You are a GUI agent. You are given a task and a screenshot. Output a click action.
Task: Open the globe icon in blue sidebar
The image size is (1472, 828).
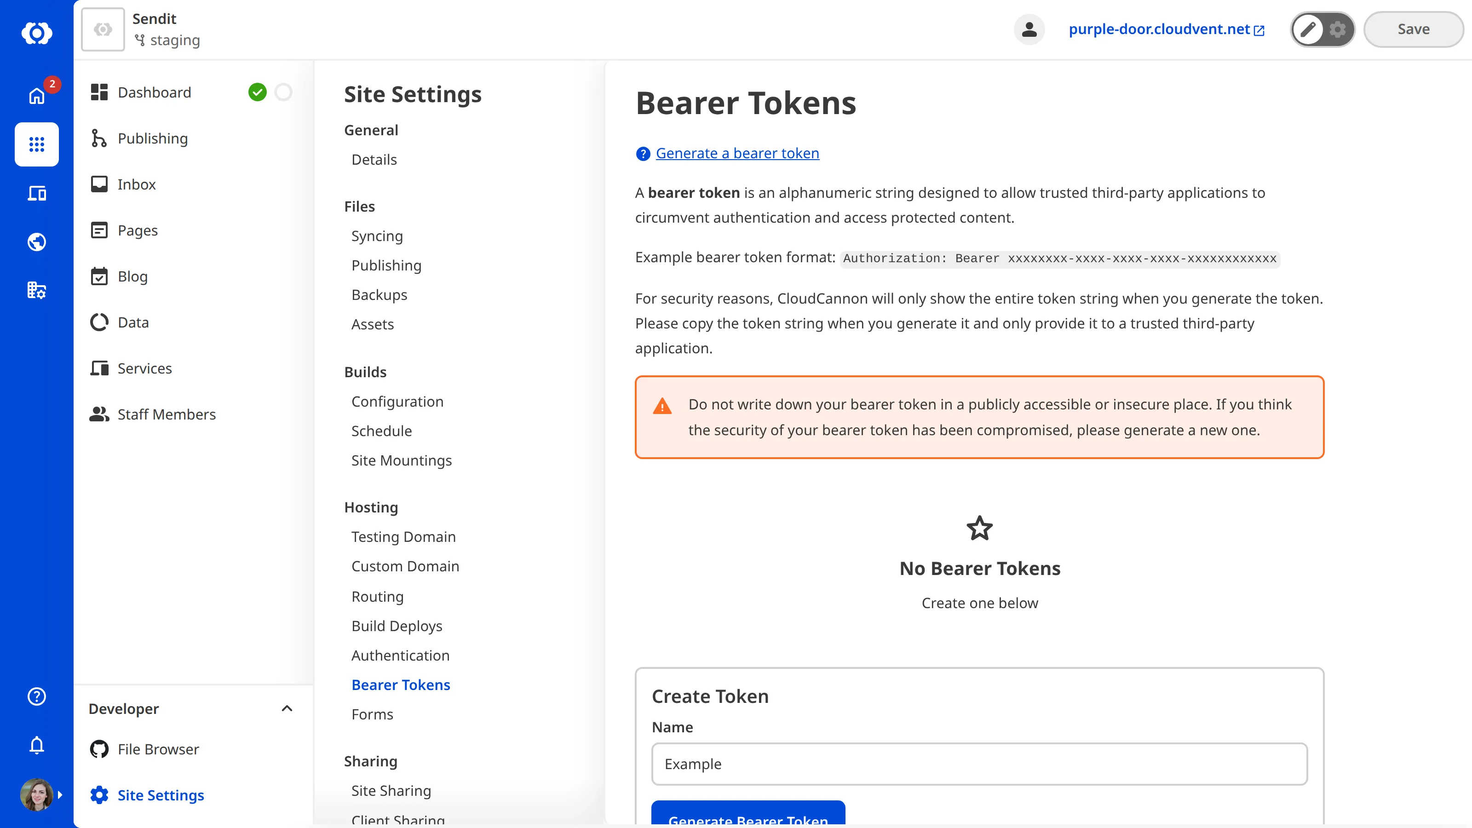37,241
